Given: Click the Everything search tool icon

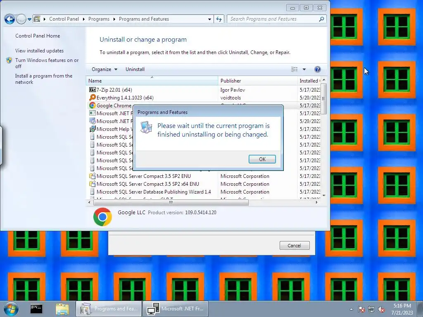Looking at the screenshot, I should click(92, 97).
